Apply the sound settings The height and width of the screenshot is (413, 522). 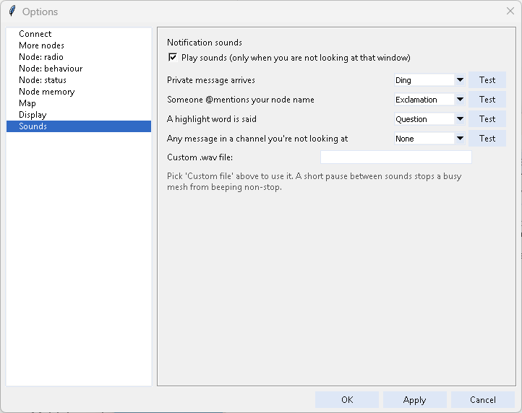click(x=414, y=400)
